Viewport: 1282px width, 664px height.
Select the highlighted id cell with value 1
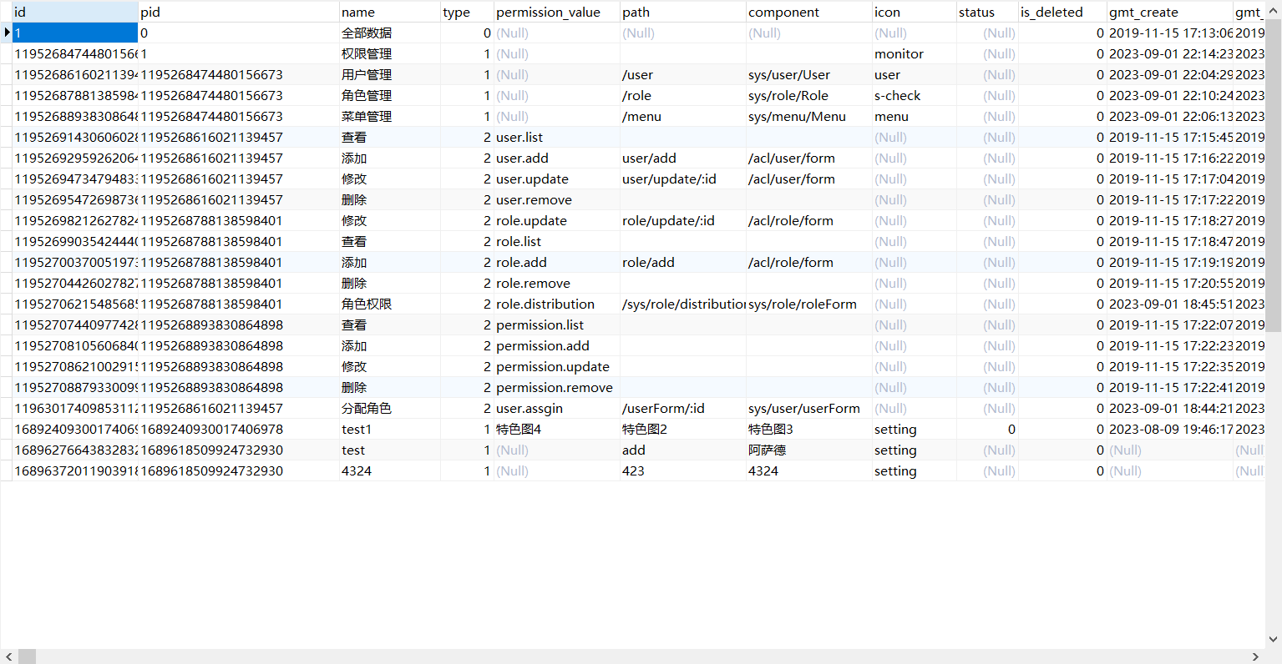[x=75, y=33]
